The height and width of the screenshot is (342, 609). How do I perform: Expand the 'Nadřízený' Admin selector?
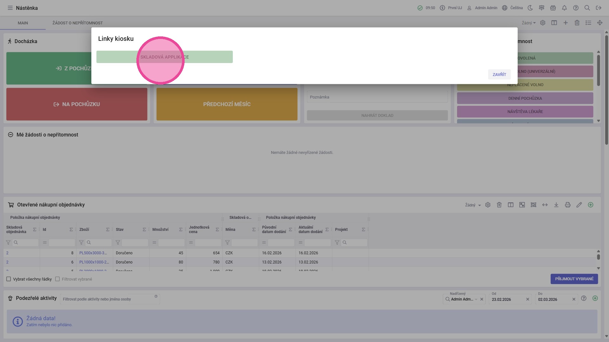pyautogui.click(x=476, y=299)
